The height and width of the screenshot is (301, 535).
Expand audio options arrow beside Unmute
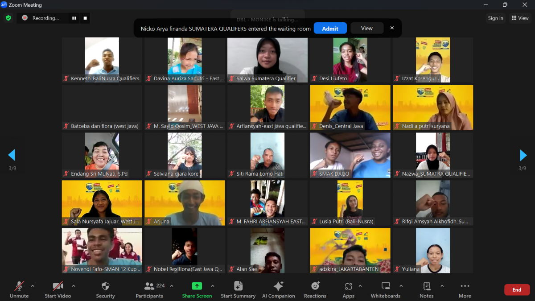tap(33, 286)
